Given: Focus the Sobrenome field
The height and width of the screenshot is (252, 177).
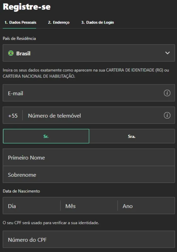Looking at the screenshot, I should pos(89,175).
